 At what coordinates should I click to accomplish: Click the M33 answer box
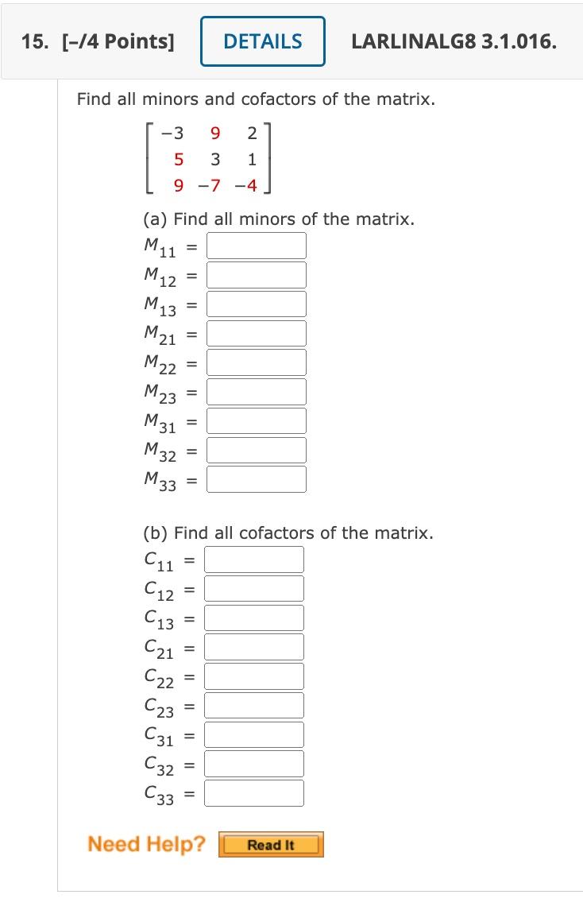click(x=256, y=478)
